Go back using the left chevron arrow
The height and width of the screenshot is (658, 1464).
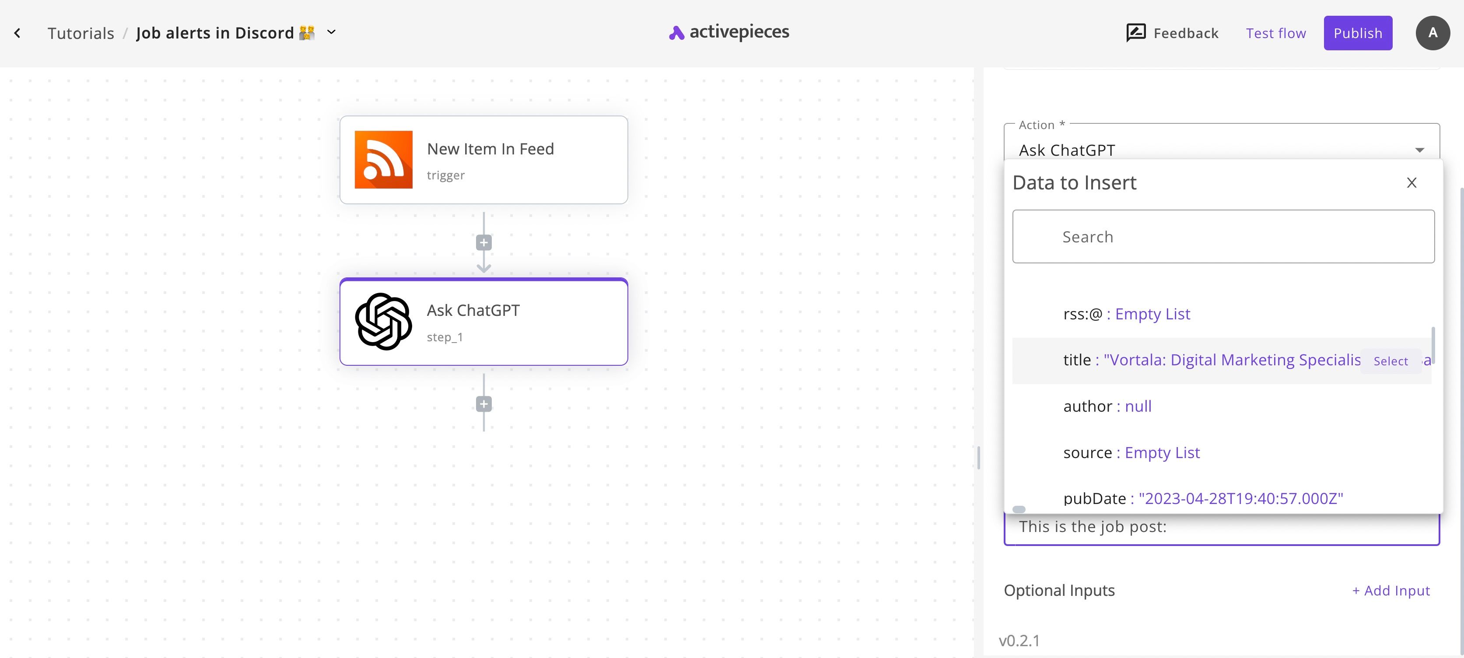[x=18, y=33]
